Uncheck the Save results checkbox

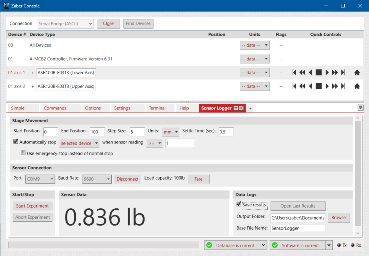239,204
